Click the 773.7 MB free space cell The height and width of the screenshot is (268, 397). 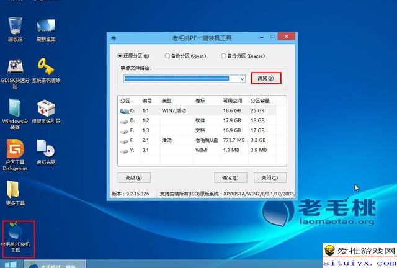[x=234, y=140]
